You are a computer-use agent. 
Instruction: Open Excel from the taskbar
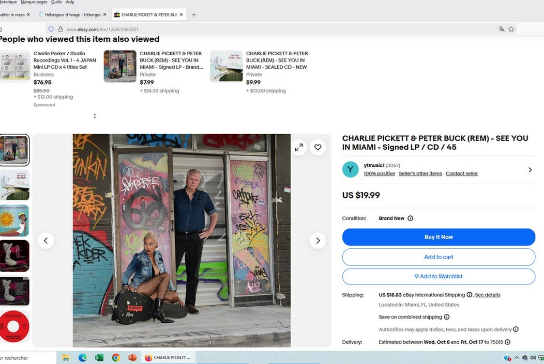point(99,357)
